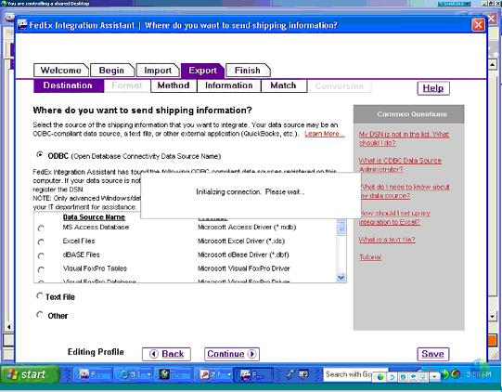502x392 pixels.
Task: Choose the Text File radio option
Action: pyautogui.click(x=40, y=295)
